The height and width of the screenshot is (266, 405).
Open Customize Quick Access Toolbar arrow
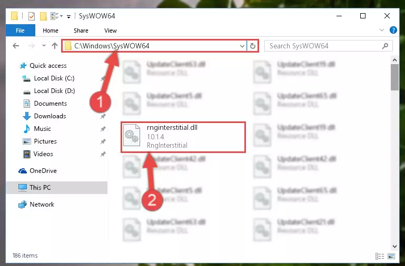(68, 16)
